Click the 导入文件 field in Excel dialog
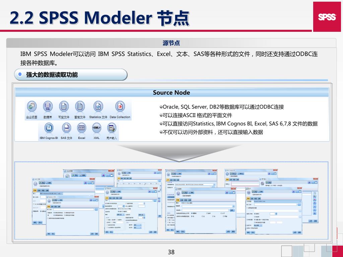 coord(275,204)
